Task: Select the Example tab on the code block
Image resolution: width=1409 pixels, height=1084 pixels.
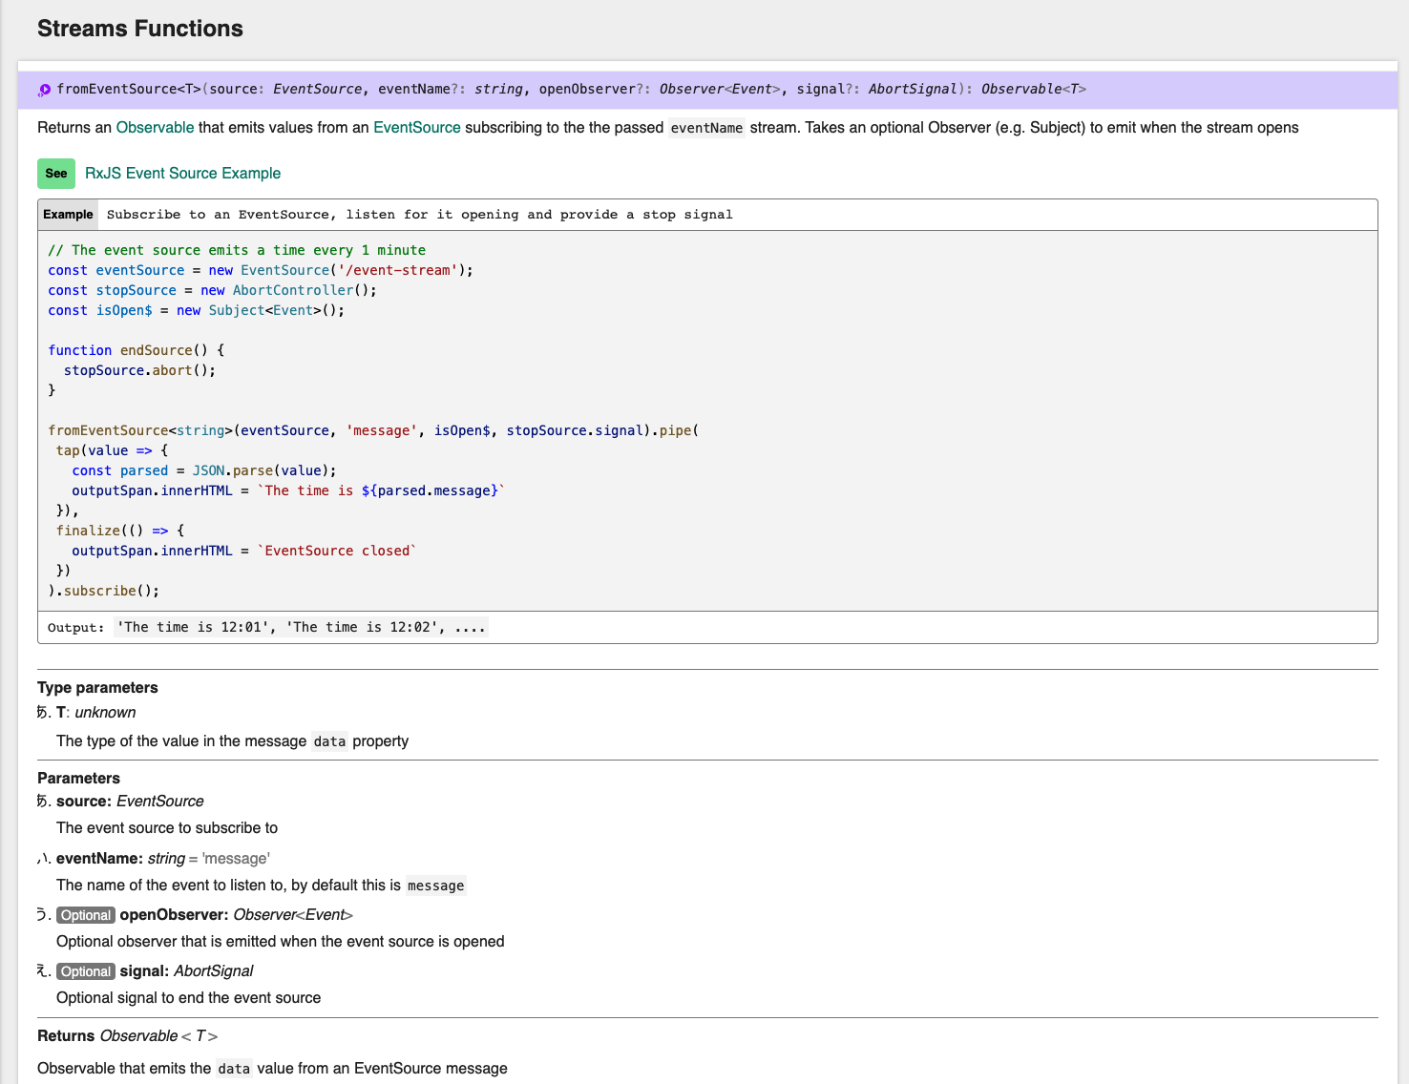Action: [x=67, y=214]
